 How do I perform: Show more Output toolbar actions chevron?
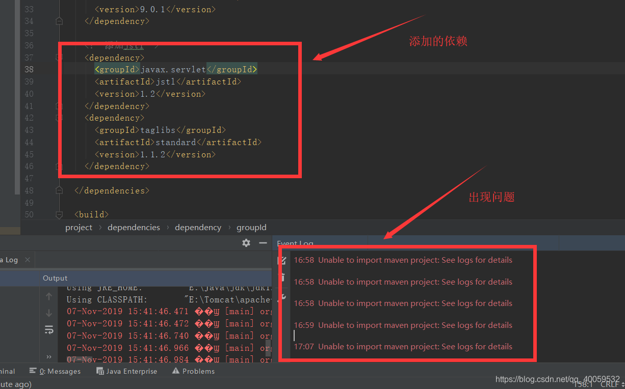(x=49, y=356)
